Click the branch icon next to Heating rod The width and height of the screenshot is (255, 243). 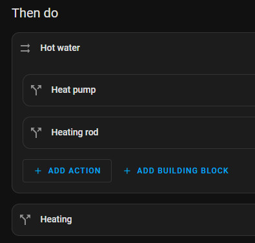[36, 133]
